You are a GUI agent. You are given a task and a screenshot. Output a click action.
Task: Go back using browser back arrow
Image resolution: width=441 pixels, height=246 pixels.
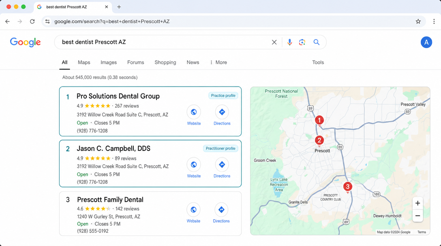point(7,21)
